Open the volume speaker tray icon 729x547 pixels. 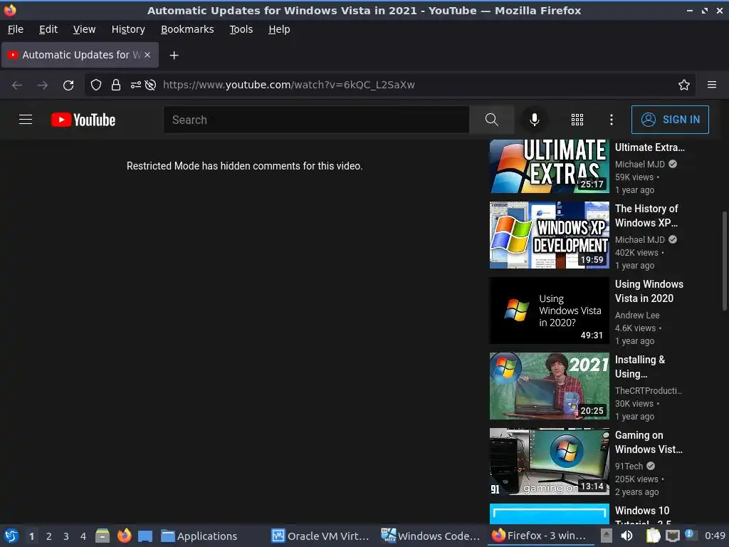coord(626,536)
